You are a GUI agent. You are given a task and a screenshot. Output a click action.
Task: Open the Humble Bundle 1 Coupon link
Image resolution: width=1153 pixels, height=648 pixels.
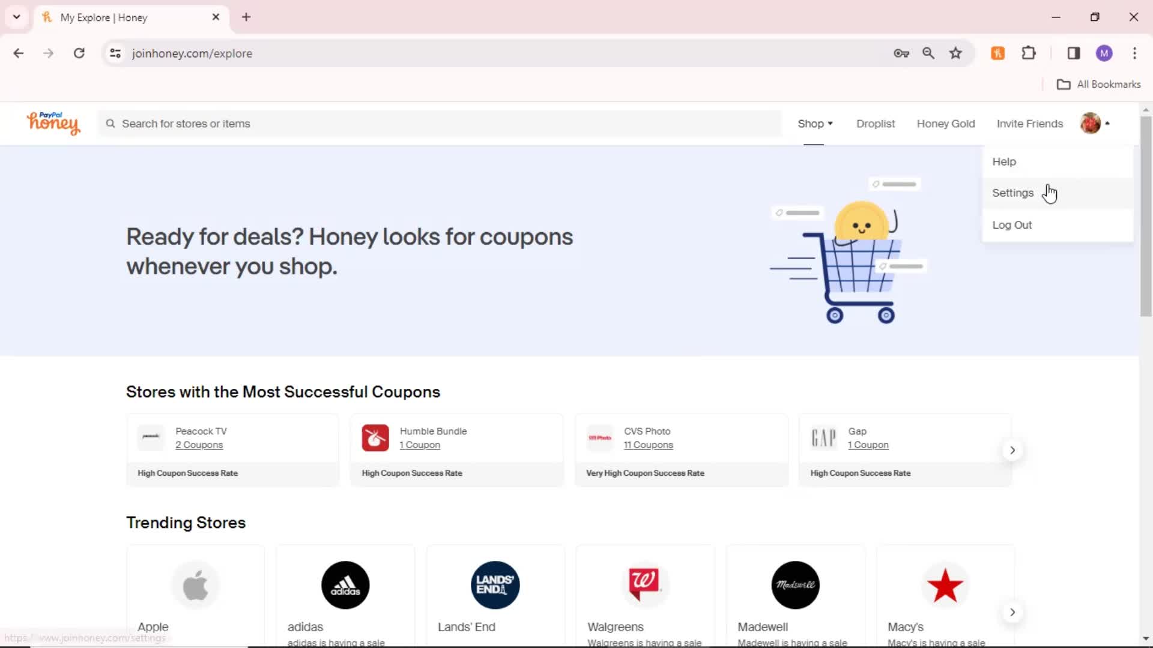(420, 445)
